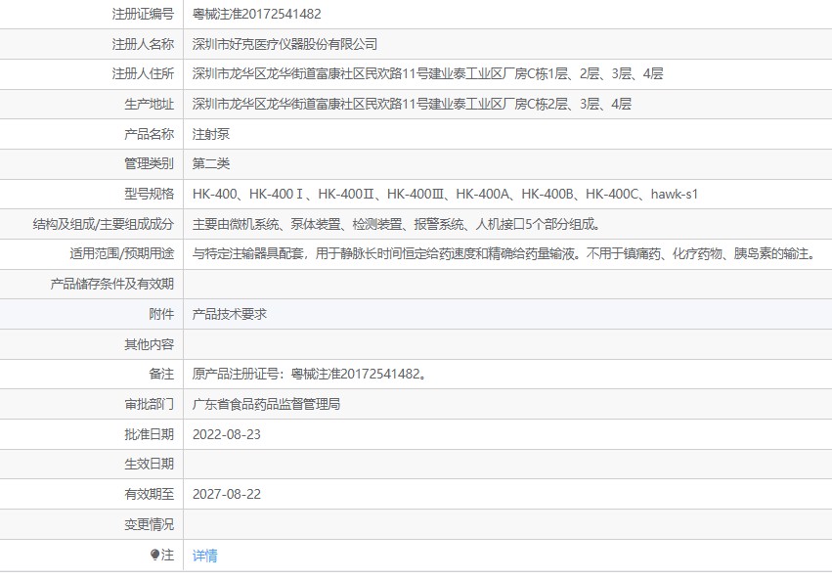
Task: Select attachment value 产品技术要求
Action: tap(230, 315)
